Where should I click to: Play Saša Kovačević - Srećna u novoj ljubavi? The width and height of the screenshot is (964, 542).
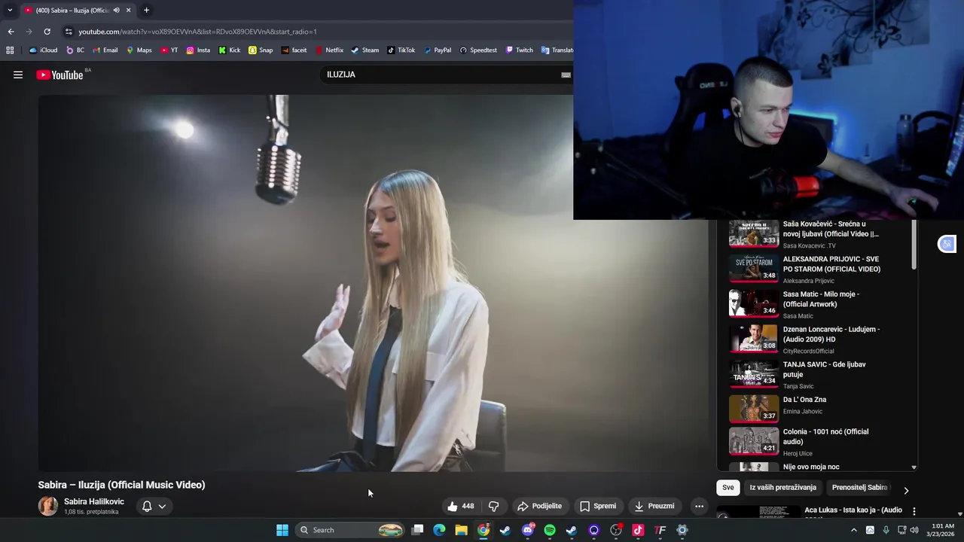(x=817, y=234)
